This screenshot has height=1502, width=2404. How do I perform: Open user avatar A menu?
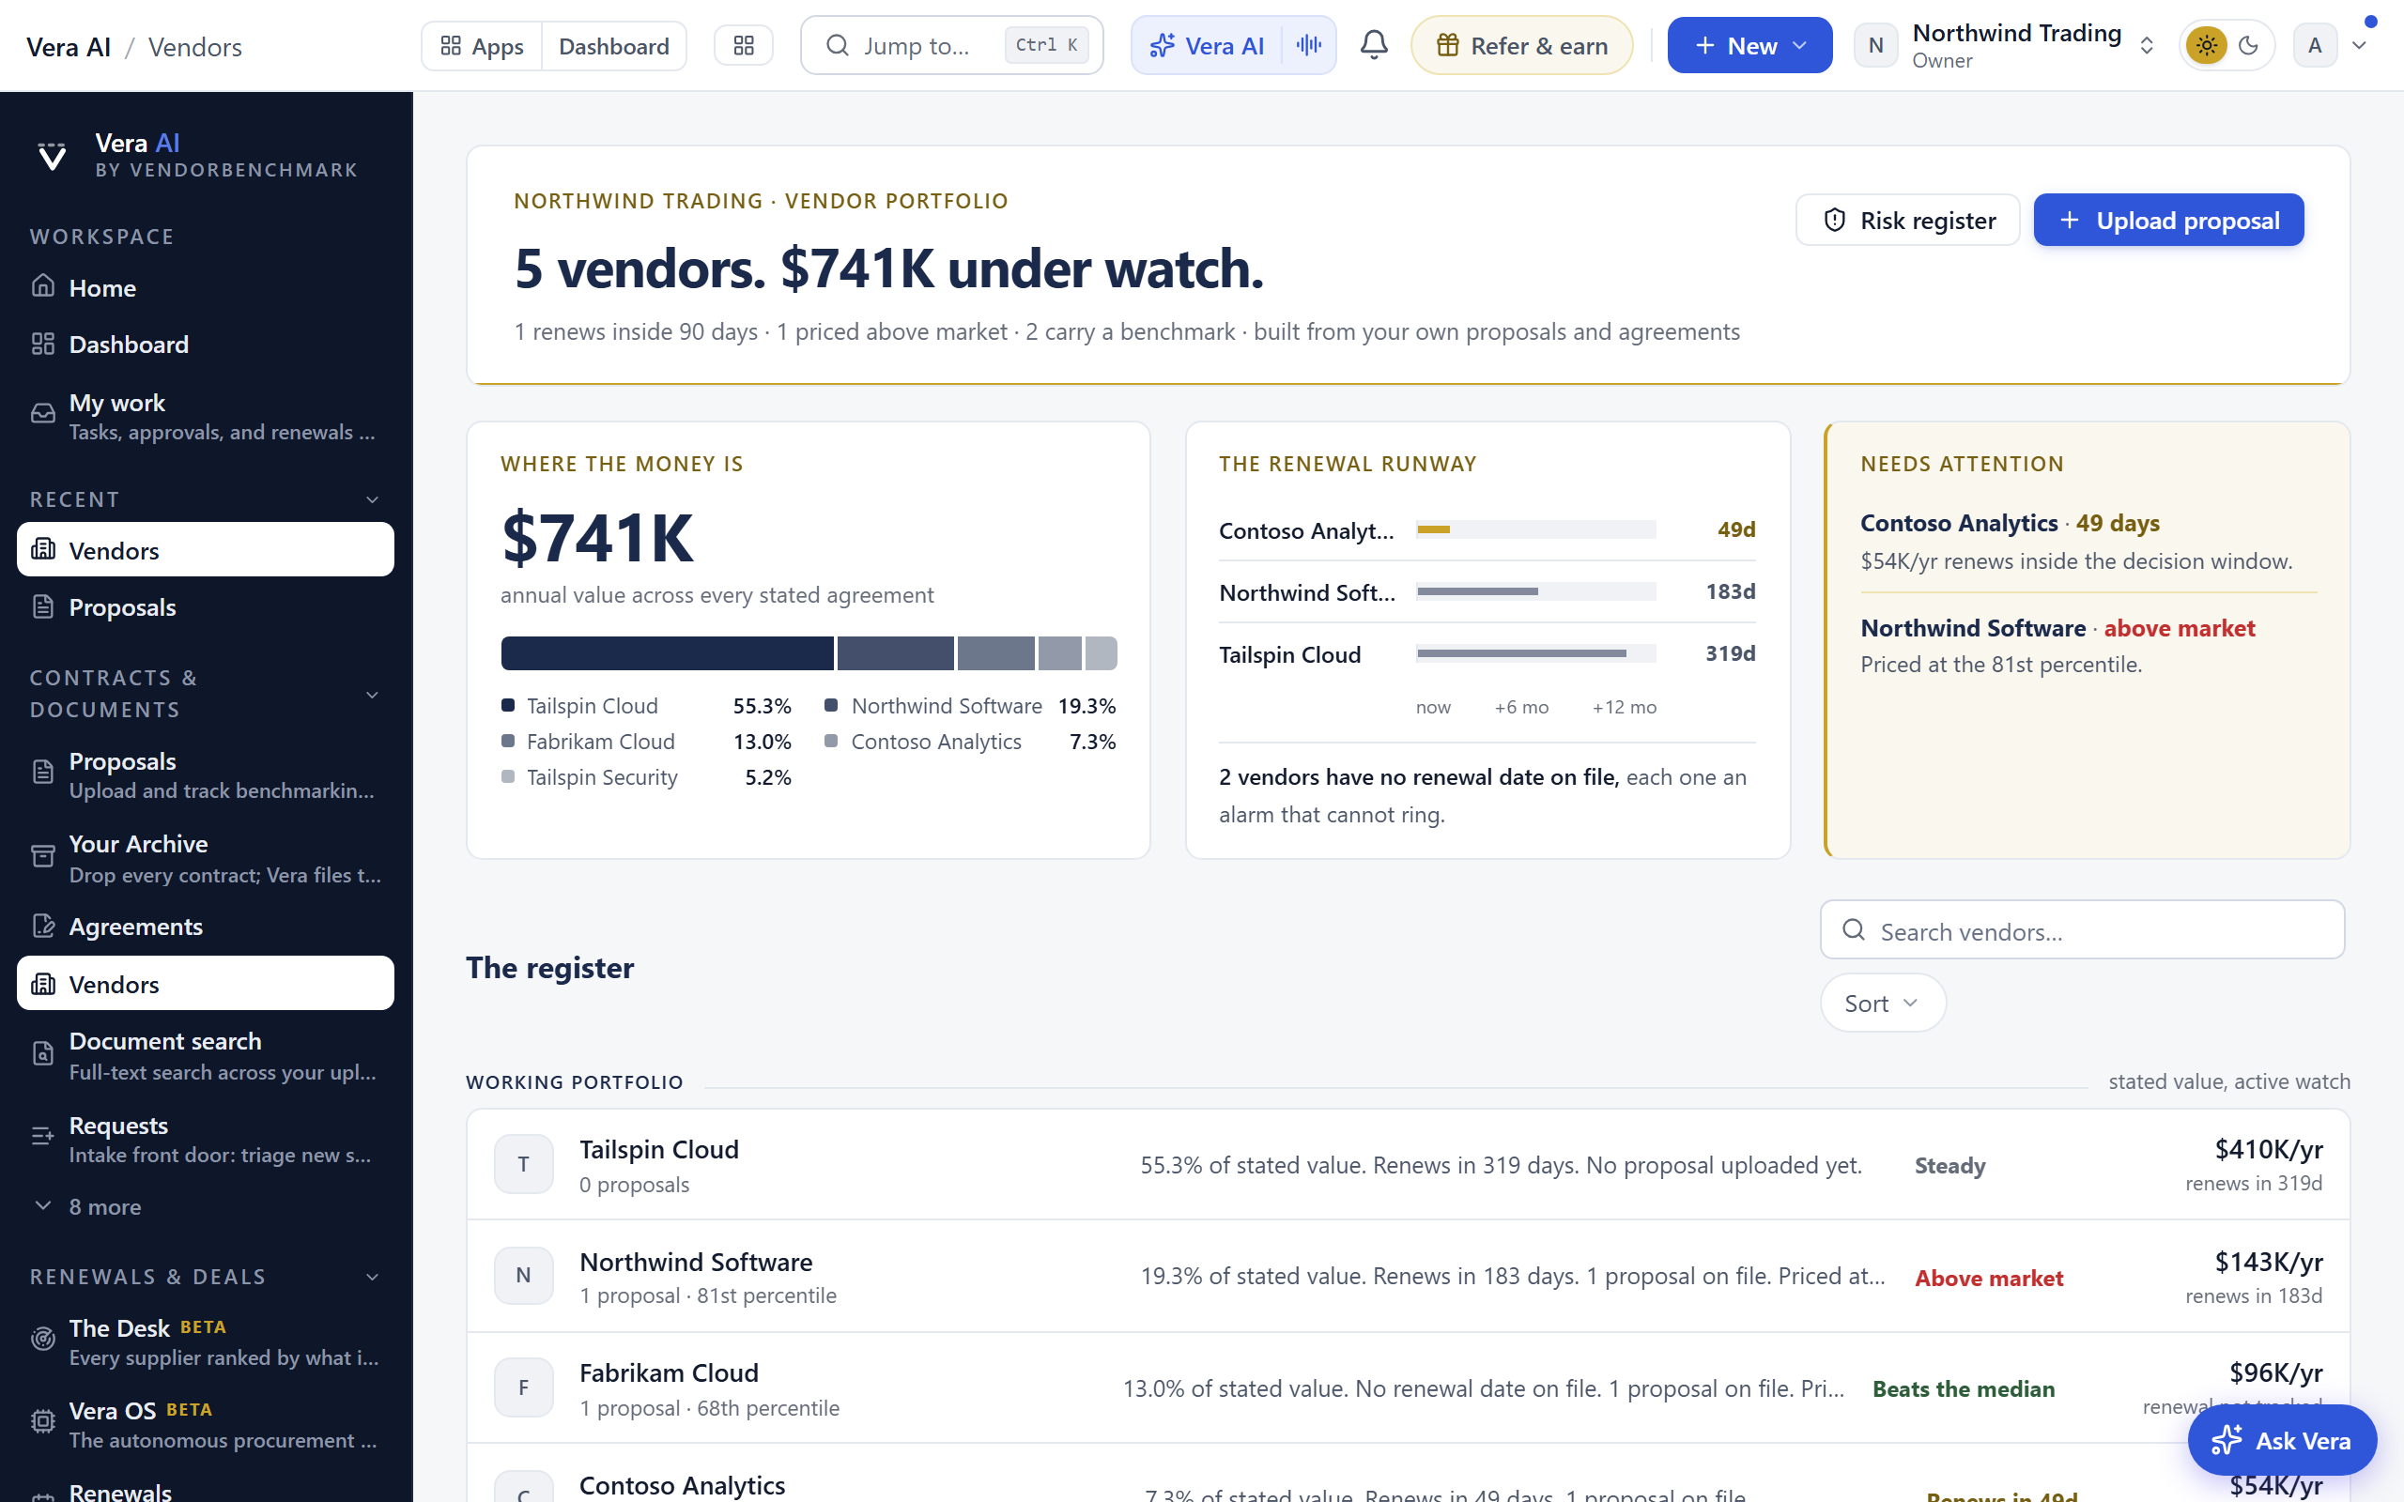click(2315, 46)
